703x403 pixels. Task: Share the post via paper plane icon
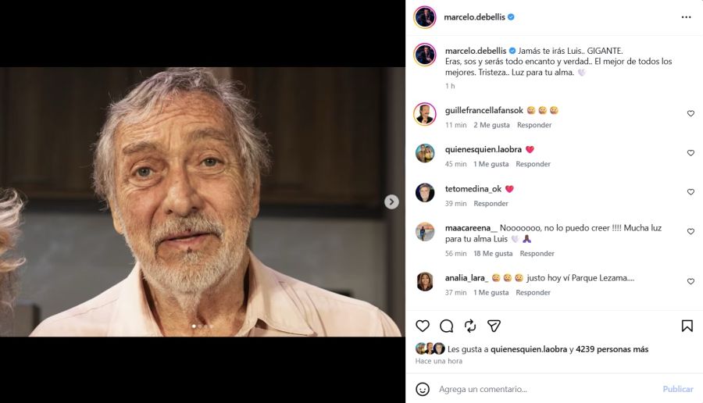(494, 326)
